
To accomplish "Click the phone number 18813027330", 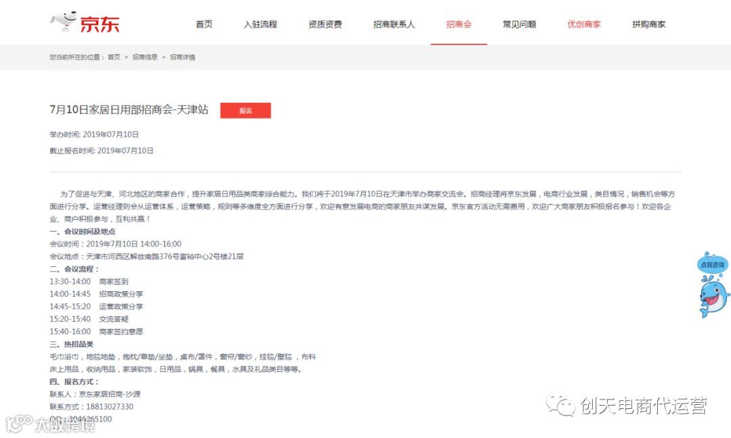I will 110,407.
